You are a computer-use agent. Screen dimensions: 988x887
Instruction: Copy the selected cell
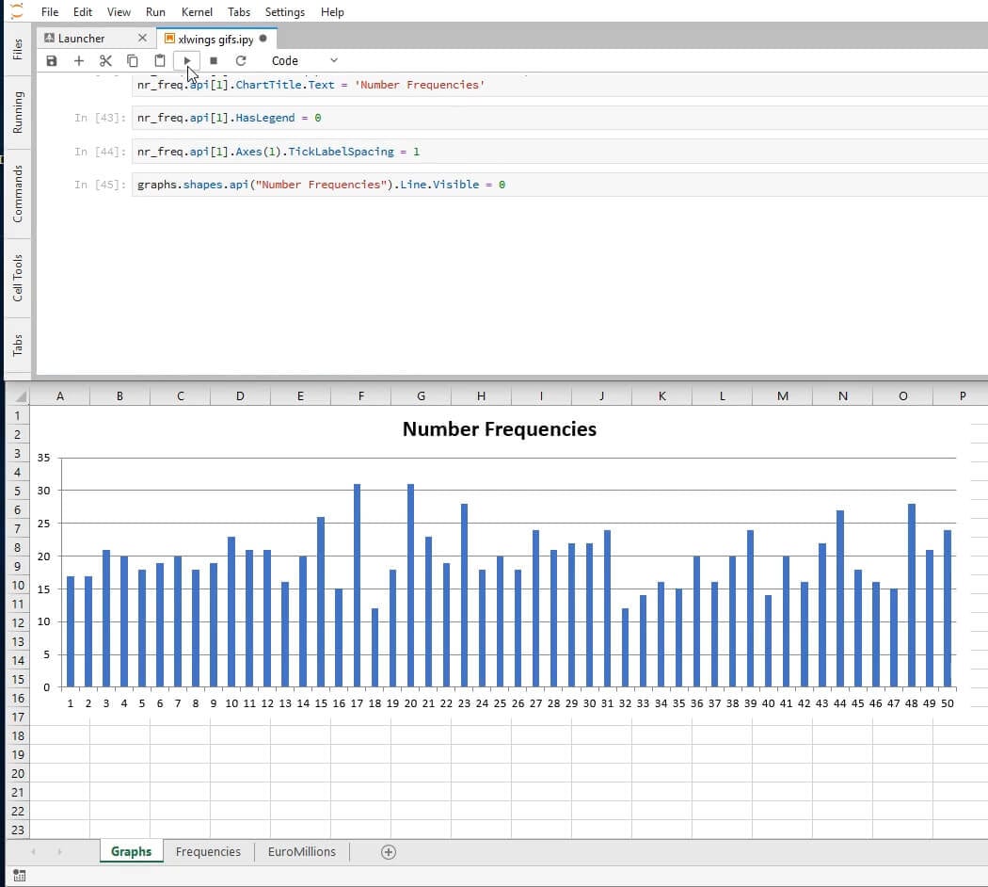pos(133,61)
